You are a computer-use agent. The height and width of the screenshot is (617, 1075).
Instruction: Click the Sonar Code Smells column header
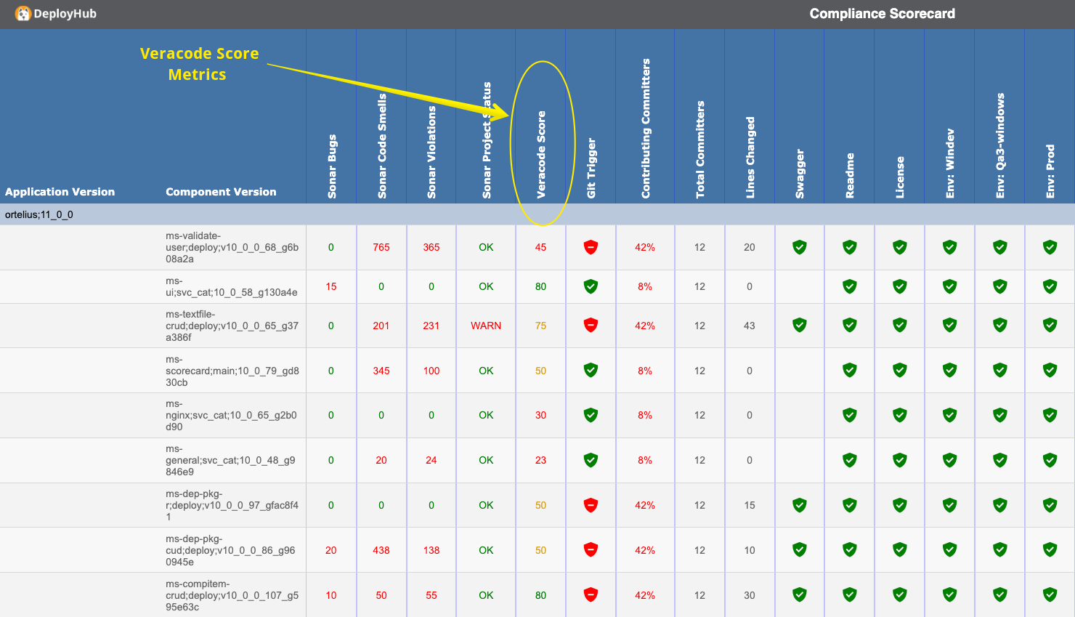click(382, 146)
